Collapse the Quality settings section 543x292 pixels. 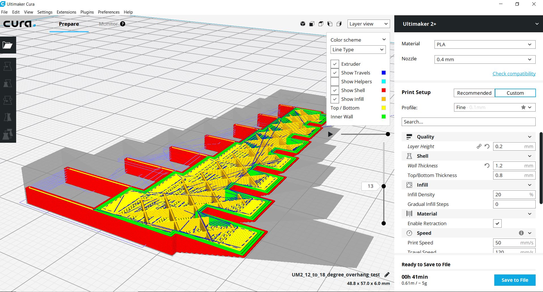click(530, 137)
